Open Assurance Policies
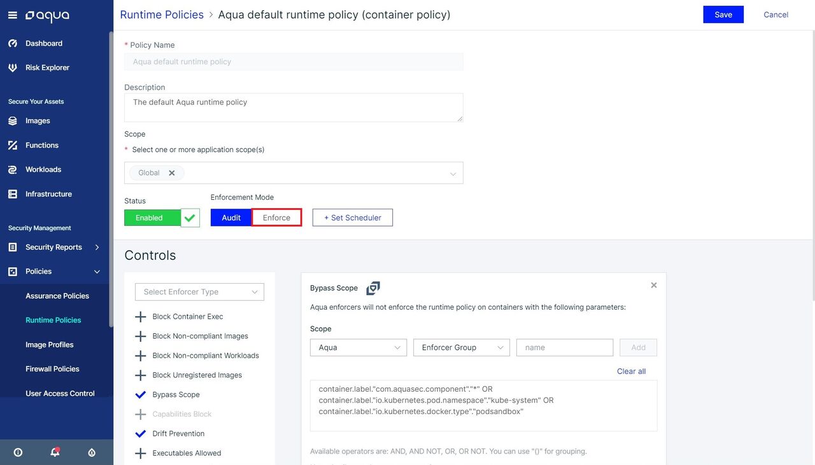 tap(57, 296)
